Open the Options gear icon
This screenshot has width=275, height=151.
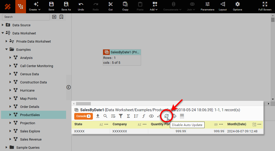[237, 6]
